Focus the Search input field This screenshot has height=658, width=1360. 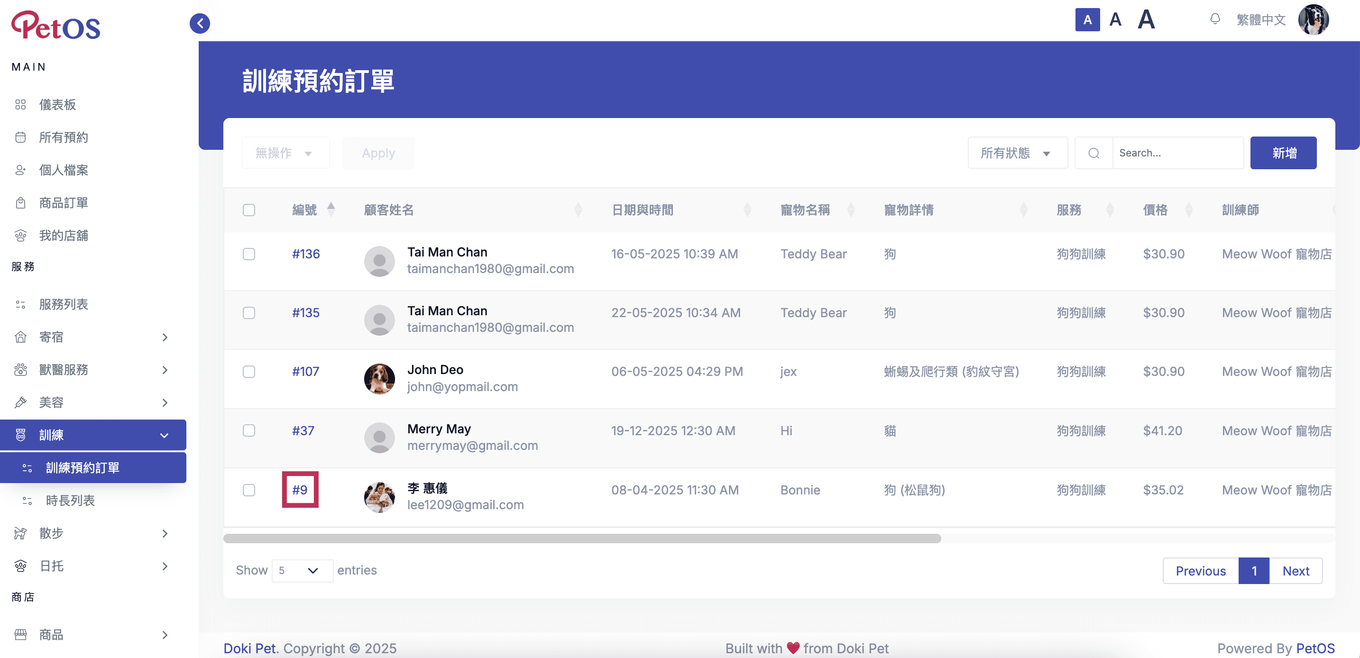[1178, 153]
